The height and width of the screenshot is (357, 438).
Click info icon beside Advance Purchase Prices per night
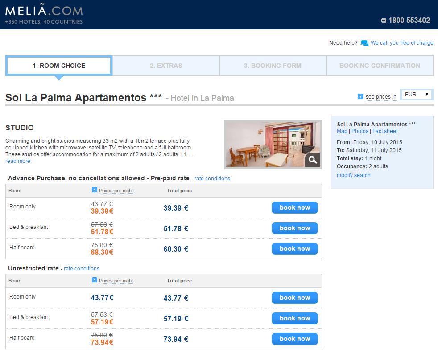click(x=95, y=190)
